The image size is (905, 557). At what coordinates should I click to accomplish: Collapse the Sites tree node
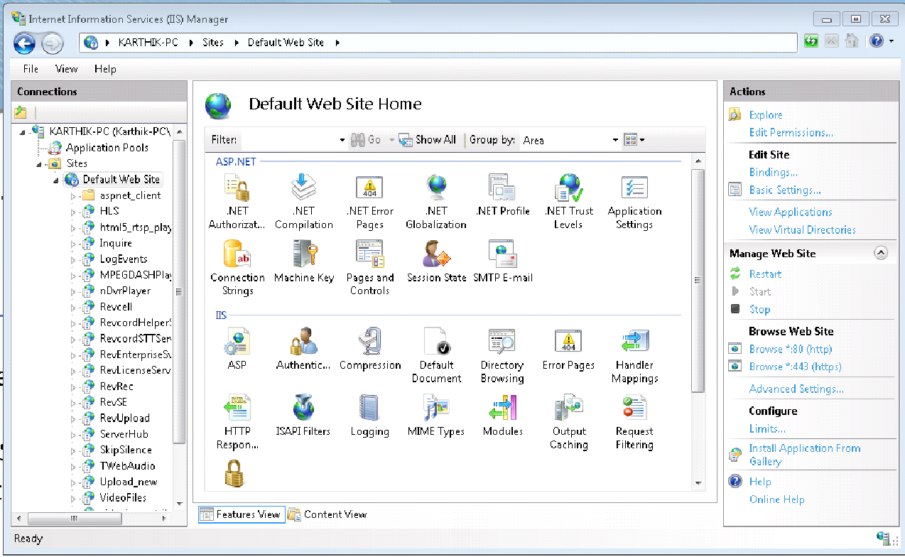40,163
